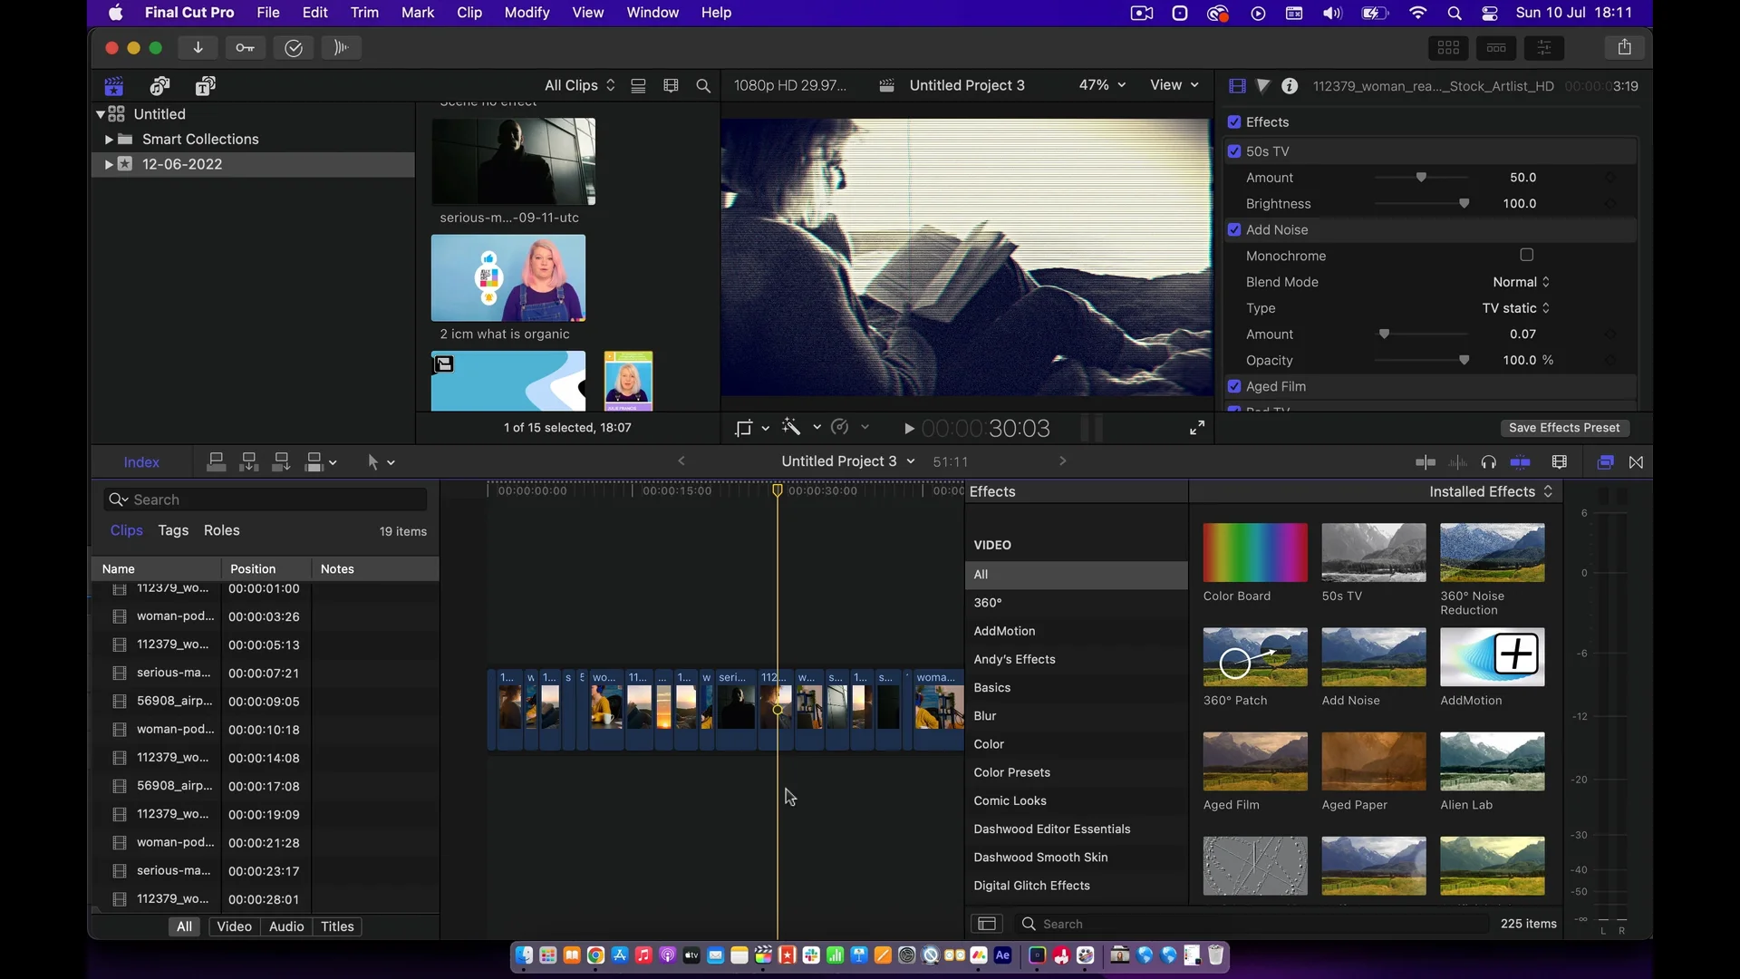Expand the Smart Collections folder
Image resolution: width=1740 pixels, height=979 pixels.
click(x=108, y=140)
